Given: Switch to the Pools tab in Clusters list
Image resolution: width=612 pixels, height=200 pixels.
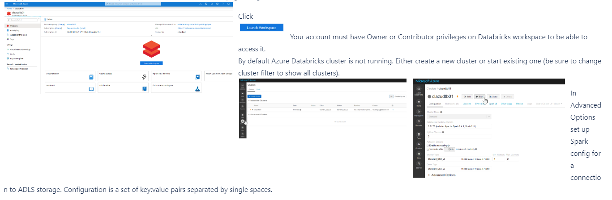Looking at the screenshot, I should (258, 89).
